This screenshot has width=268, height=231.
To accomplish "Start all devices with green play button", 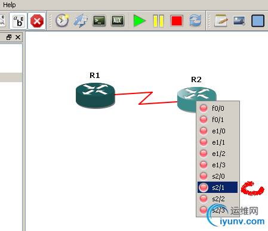I will point(140,21).
